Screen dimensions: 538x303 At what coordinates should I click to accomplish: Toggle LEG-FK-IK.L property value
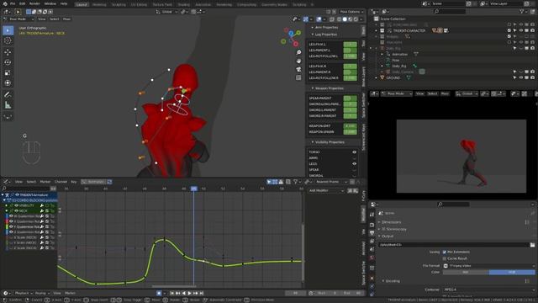[350, 45]
